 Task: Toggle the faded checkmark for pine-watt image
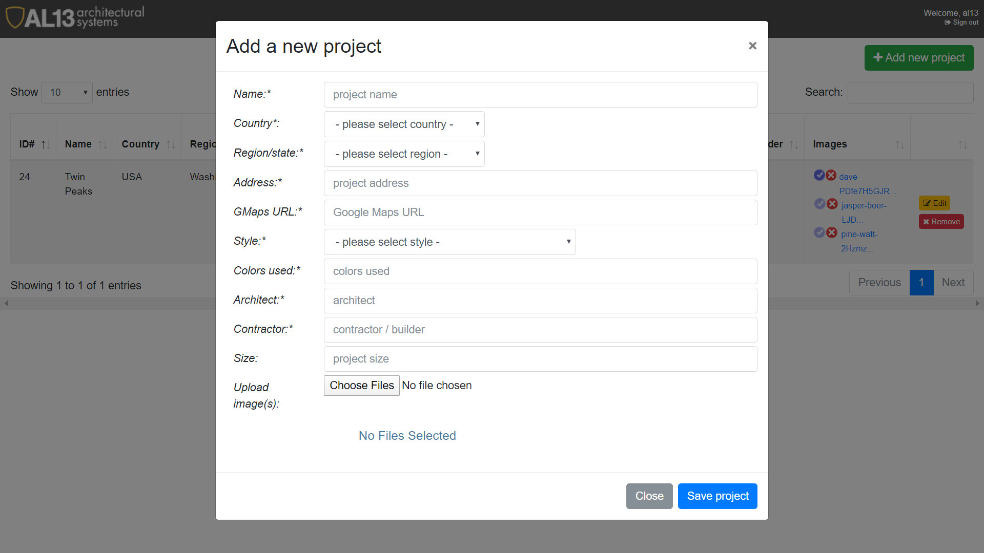click(819, 232)
